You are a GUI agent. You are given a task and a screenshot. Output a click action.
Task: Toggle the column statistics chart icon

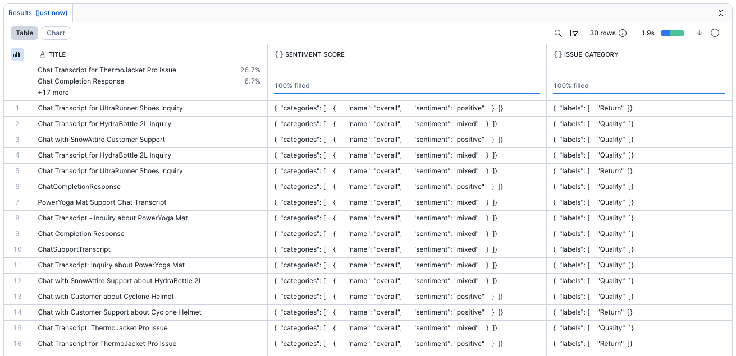[x=17, y=54]
